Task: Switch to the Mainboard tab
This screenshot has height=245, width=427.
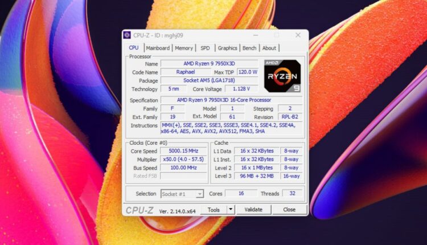Action: 157,48
